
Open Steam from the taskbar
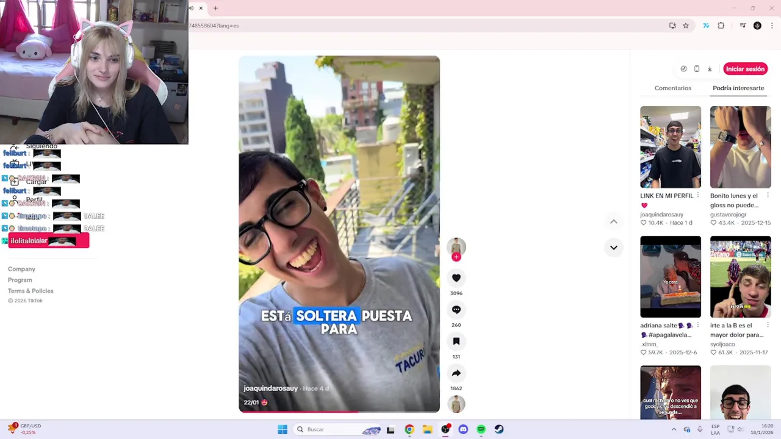point(499,429)
